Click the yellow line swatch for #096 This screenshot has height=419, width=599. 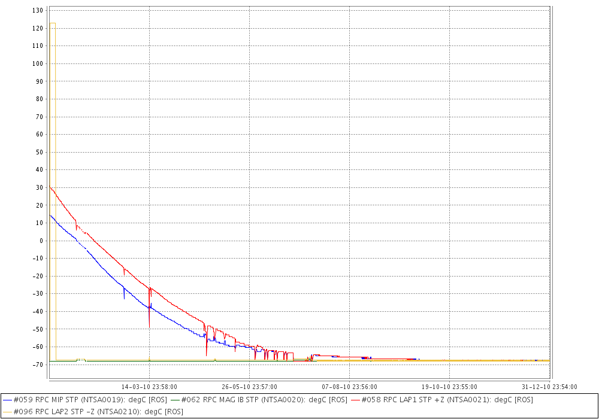pos(7,412)
